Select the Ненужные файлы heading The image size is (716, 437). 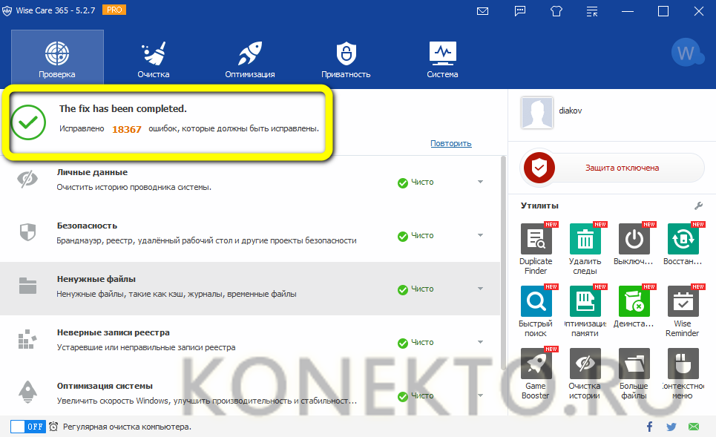[x=96, y=279]
